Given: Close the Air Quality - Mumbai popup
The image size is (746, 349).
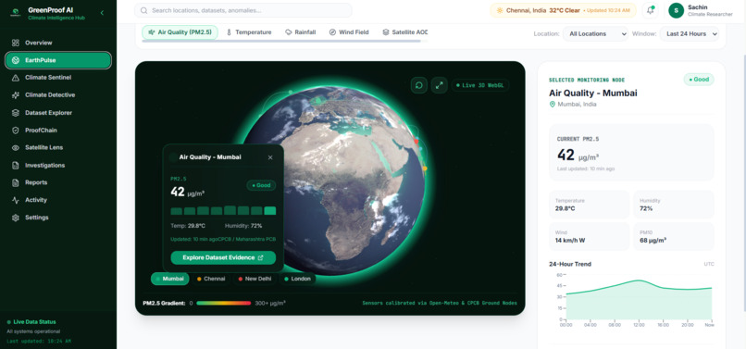Looking at the screenshot, I should (x=270, y=157).
